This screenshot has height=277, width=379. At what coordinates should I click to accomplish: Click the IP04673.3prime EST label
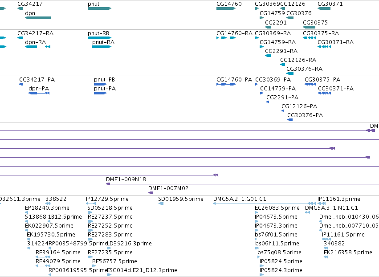coord(276,226)
